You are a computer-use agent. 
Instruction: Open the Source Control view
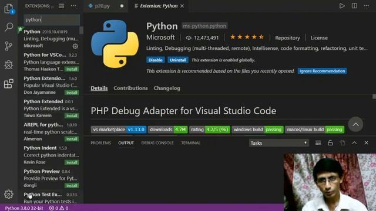[x=9, y=46]
